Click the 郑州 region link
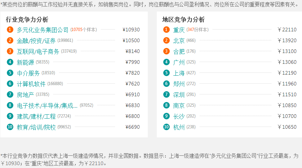This screenshot has height=168, width=302. click(x=179, y=84)
